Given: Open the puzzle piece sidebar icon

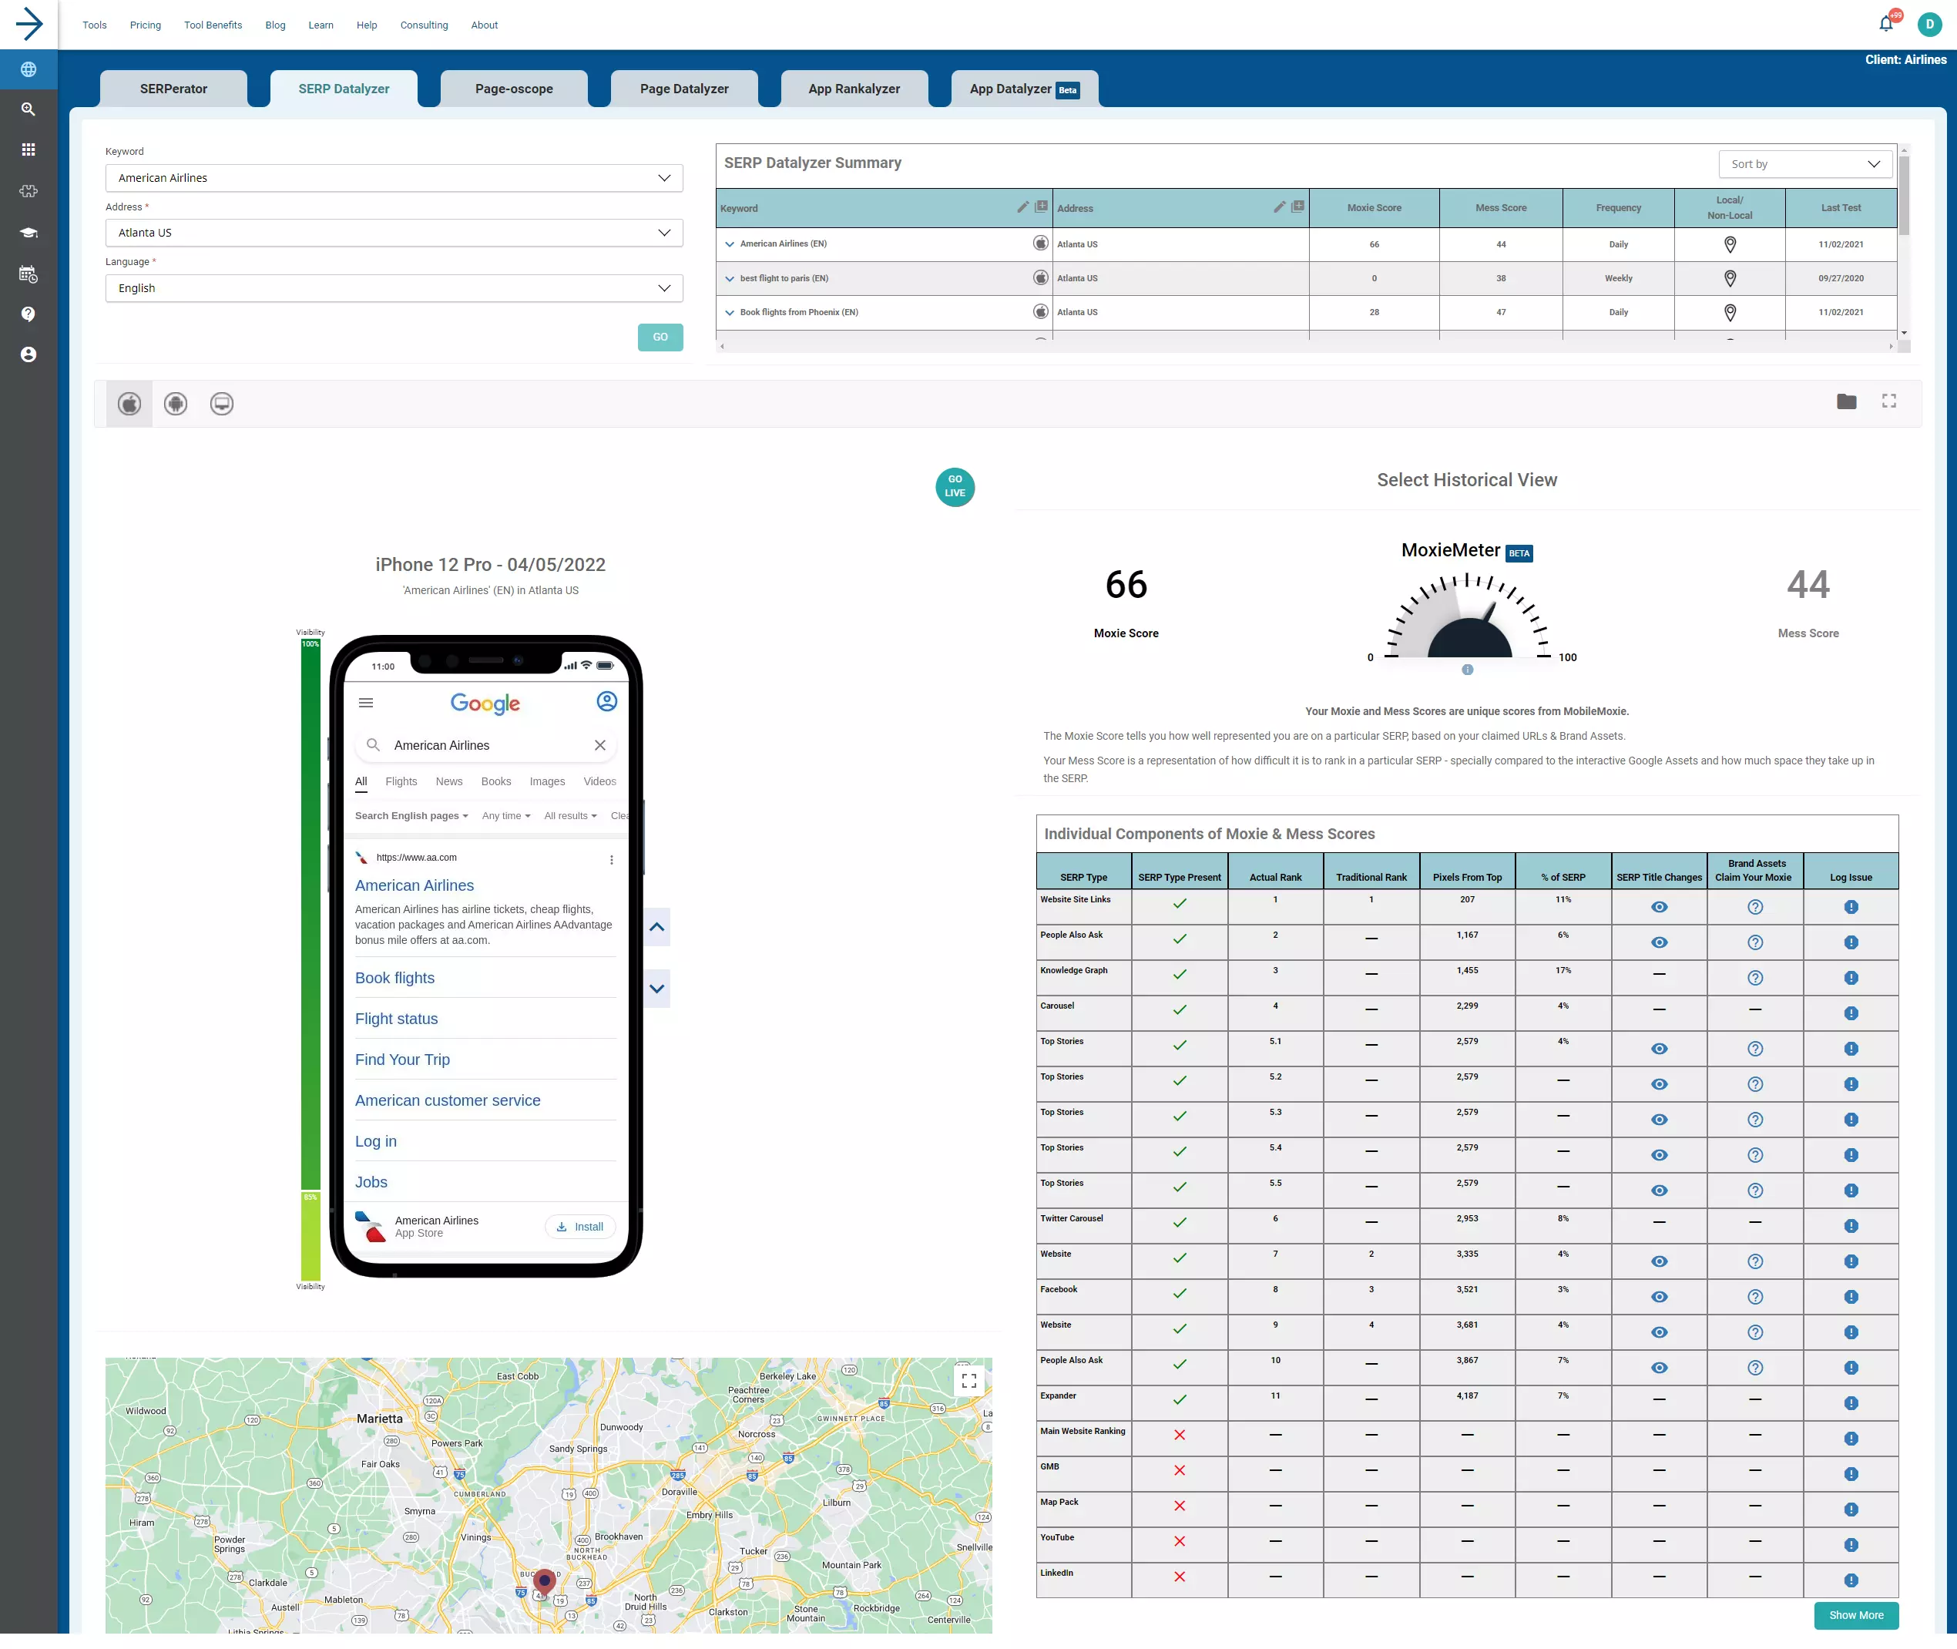Looking at the screenshot, I should pos(29,190).
